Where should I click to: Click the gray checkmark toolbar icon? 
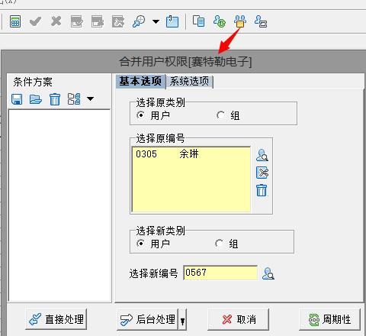click(x=35, y=21)
